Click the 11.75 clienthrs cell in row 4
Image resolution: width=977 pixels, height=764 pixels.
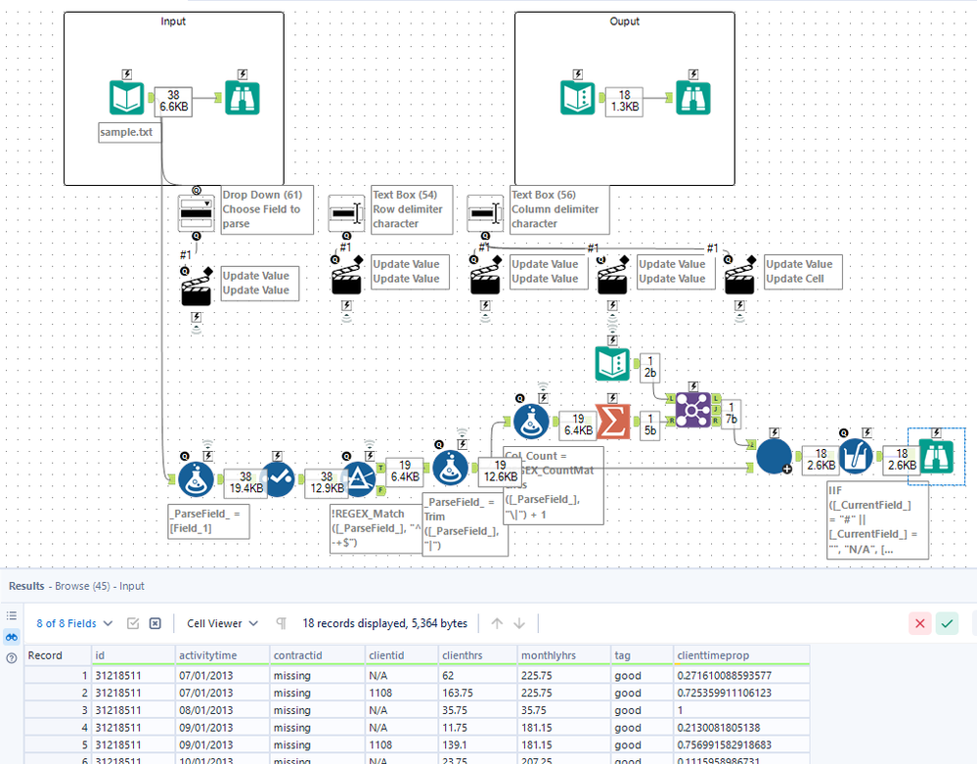coord(478,728)
